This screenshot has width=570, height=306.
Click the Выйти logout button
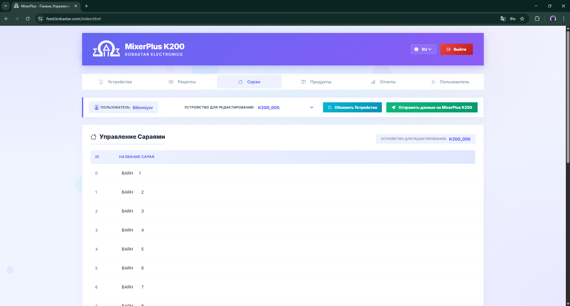(x=456, y=49)
